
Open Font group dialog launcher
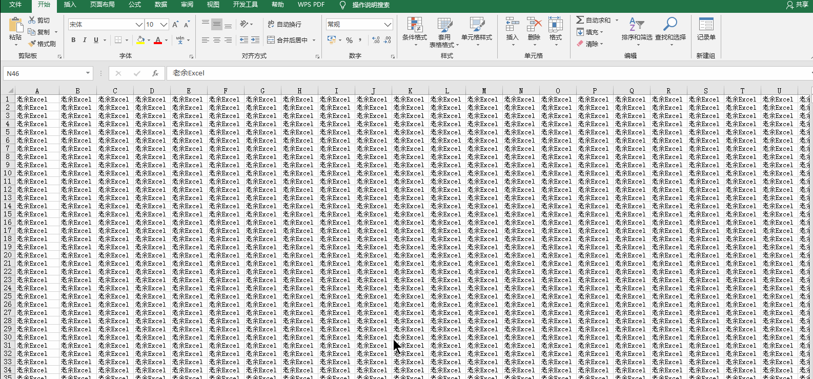pos(191,56)
